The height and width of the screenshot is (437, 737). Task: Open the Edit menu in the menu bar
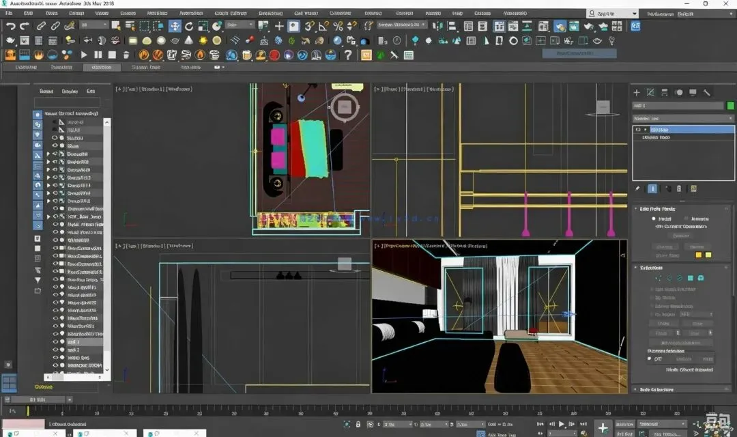point(28,13)
